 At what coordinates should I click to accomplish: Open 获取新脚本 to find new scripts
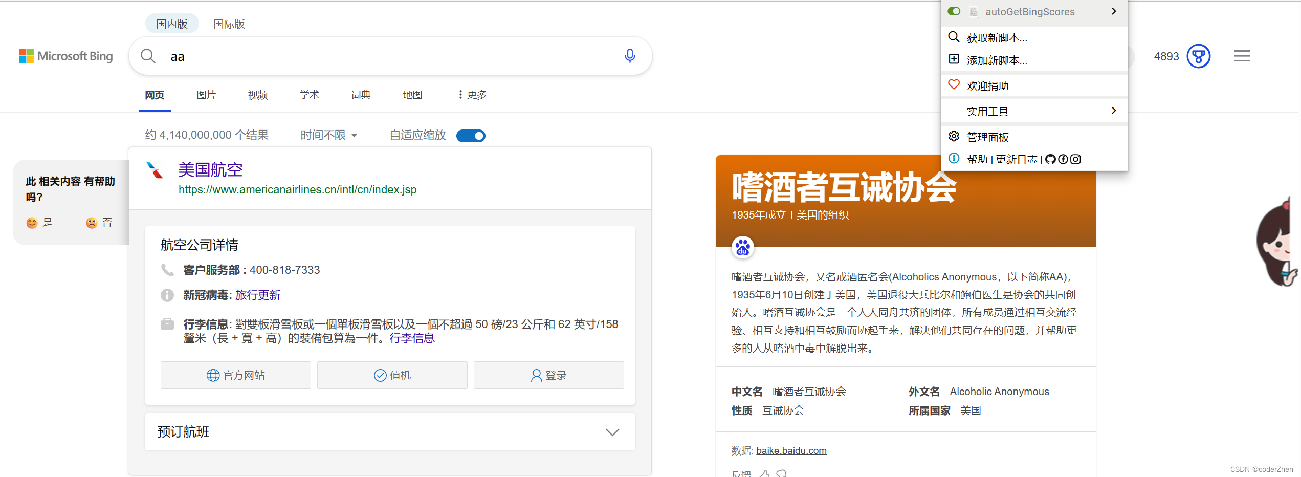pyautogui.click(x=997, y=37)
